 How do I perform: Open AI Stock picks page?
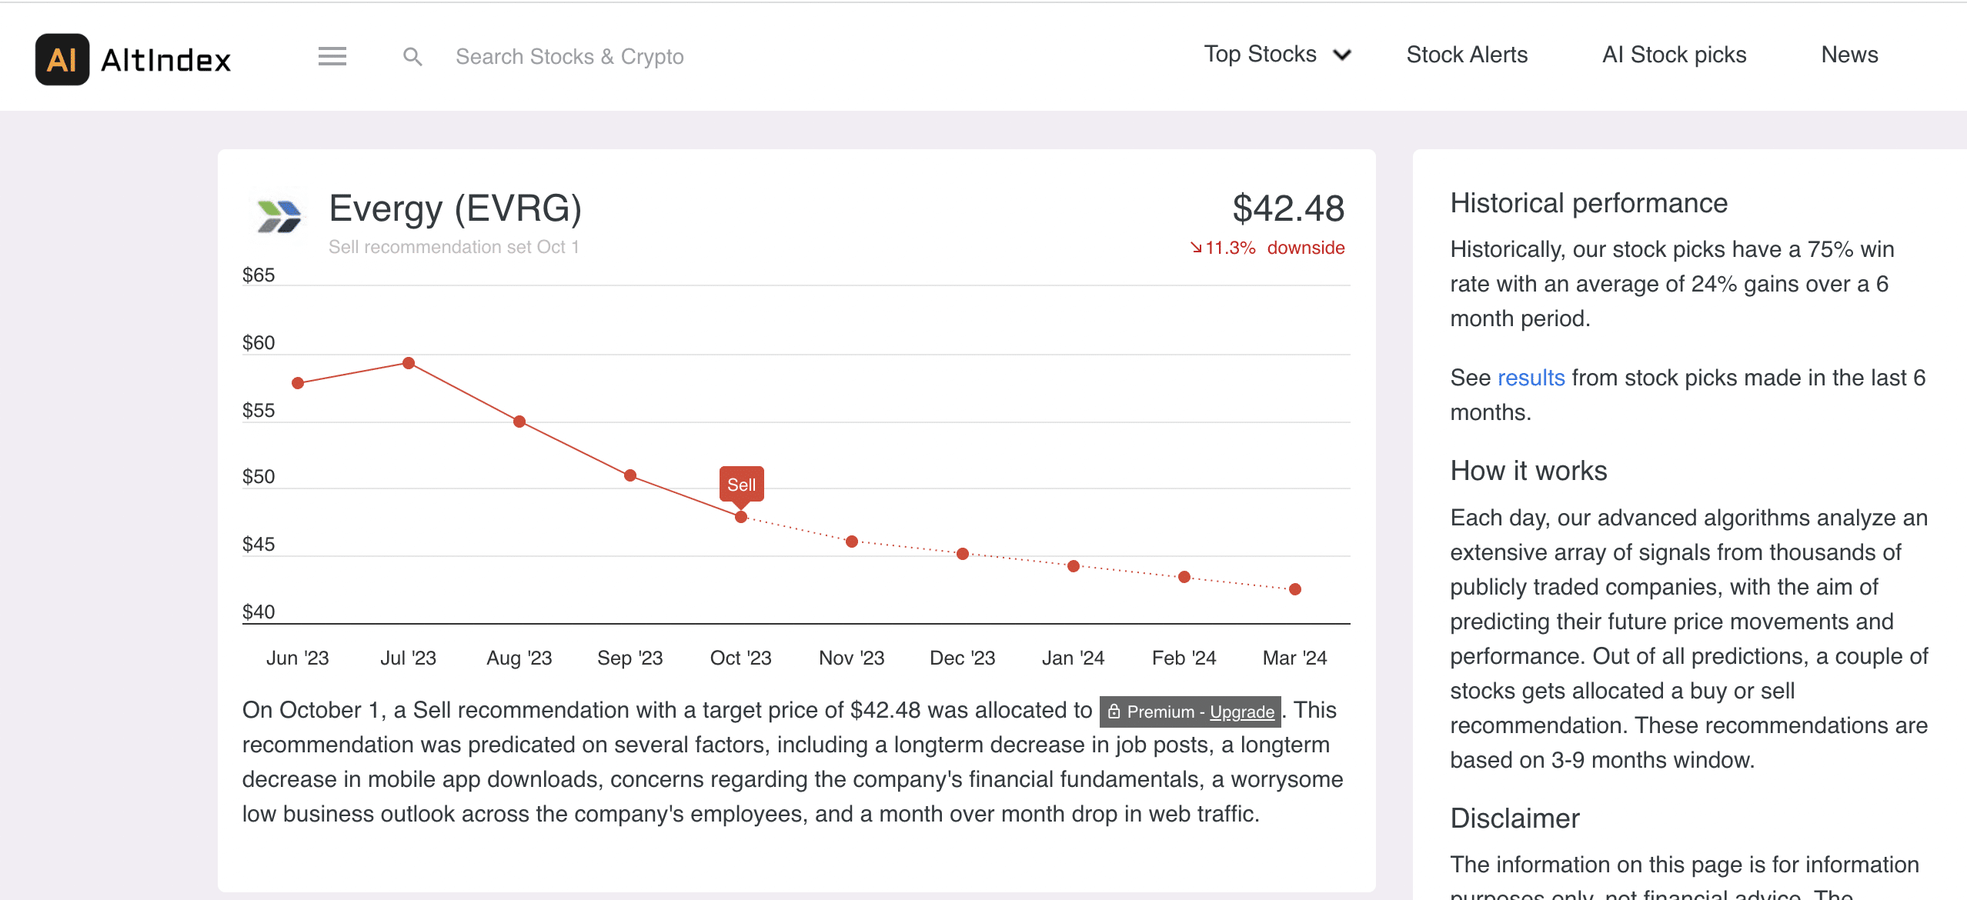pyautogui.click(x=1674, y=55)
